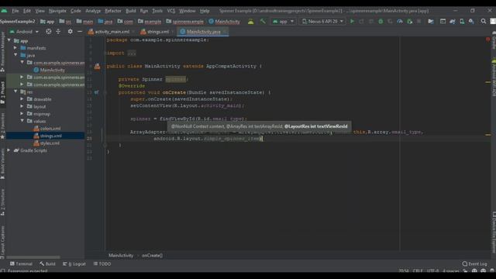Select colors.xml in project tree
Viewport: 496px width, 279px height.
coord(47,129)
